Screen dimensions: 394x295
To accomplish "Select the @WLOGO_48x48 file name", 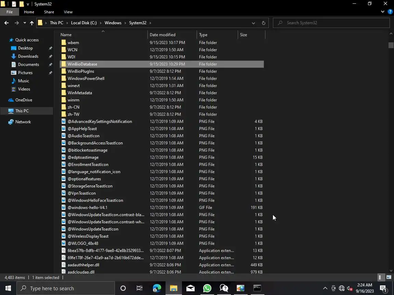I will coord(83,243).
